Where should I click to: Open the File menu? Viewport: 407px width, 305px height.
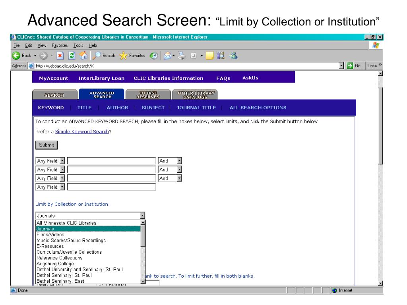tap(16, 45)
